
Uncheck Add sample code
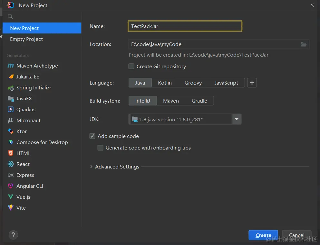pos(92,136)
